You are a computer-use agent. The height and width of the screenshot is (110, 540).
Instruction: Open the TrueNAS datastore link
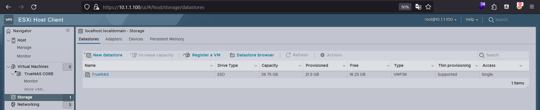[100, 74]
